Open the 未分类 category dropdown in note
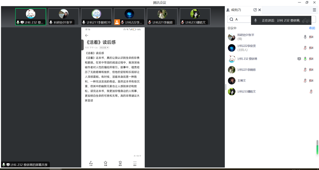This screenshot has height=170, width=319. pyautogui.click(x=104, y=47)
